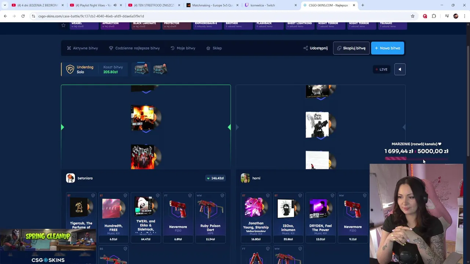
Task: Open Codzienne najlepsze bitwy section
Action: 134,48
